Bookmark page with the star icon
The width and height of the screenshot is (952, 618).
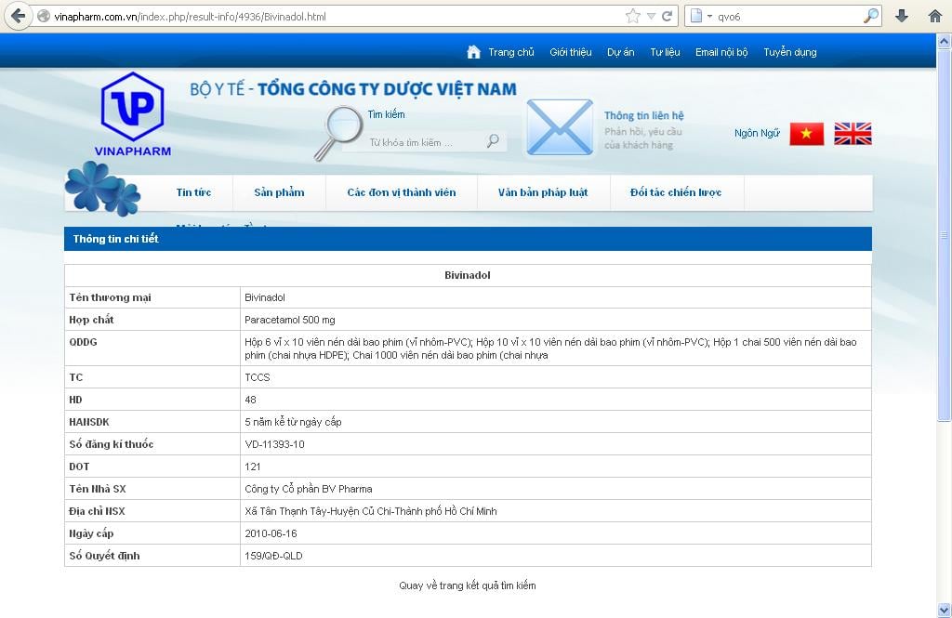point(632,17)
